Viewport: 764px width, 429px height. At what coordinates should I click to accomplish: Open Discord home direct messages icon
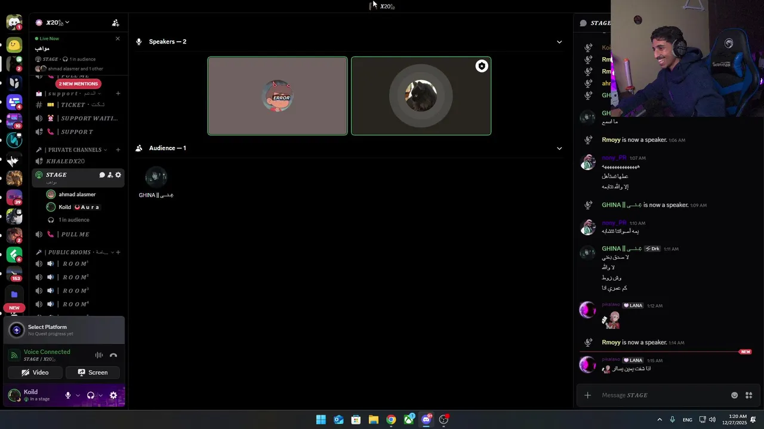click(14, 23)
